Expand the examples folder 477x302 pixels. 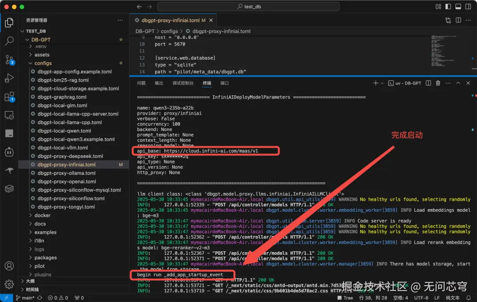[45, 232]
